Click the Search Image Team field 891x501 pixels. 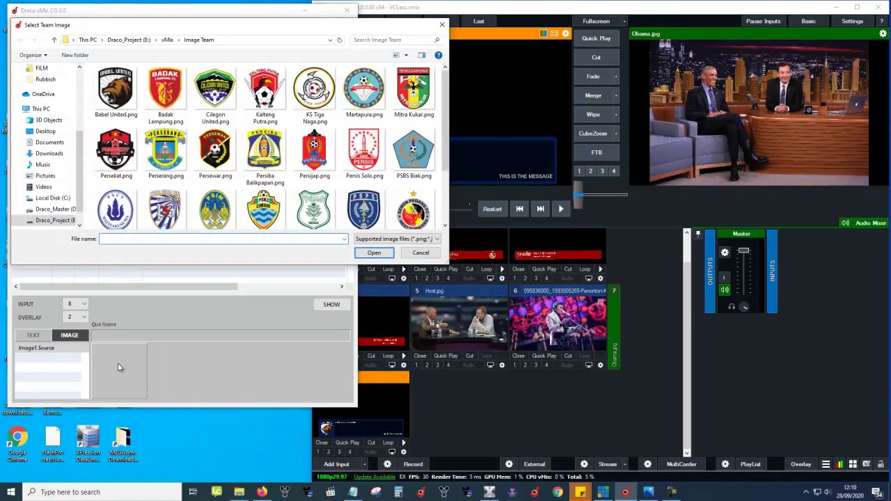396,40
